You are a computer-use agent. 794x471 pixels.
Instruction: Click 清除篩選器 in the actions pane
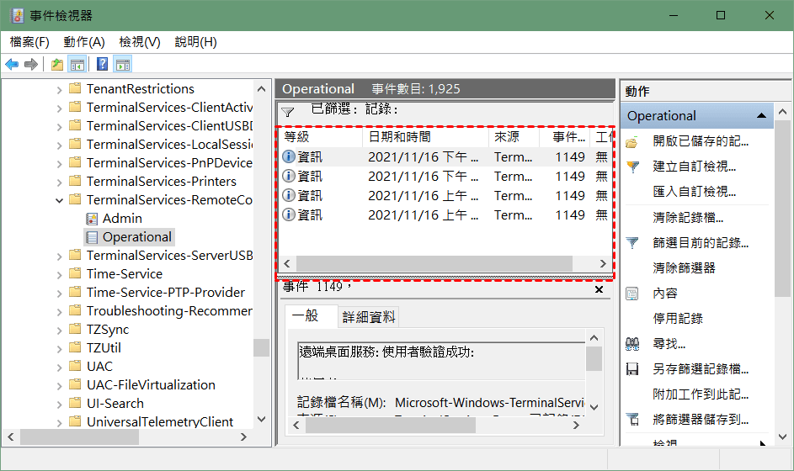click(684, 267)
